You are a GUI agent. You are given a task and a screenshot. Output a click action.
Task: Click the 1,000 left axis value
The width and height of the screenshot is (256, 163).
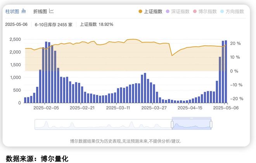tap(16, 77)
